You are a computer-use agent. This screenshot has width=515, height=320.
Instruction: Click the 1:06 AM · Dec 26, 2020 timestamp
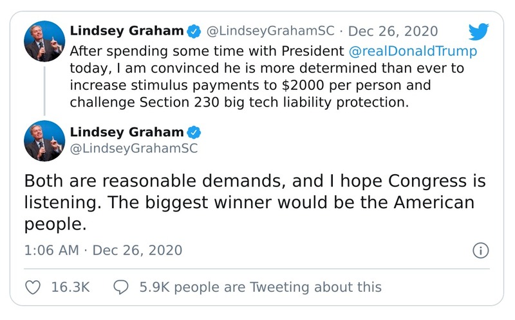pyautogui.click(x=103, y=250)
